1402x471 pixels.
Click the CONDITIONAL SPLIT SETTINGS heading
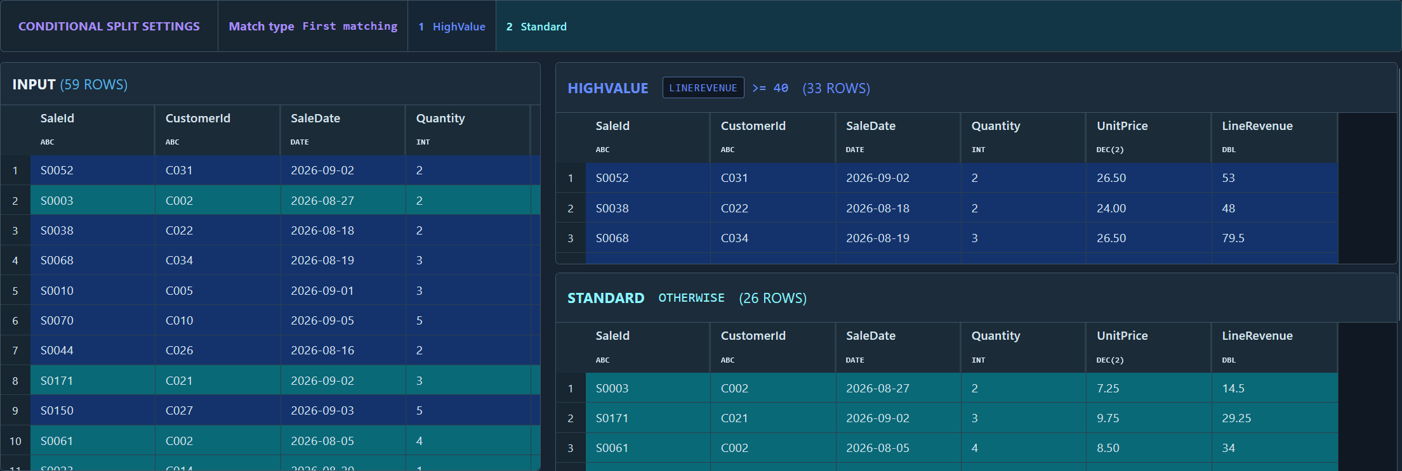pyautogui.click(x=109, y=26)
